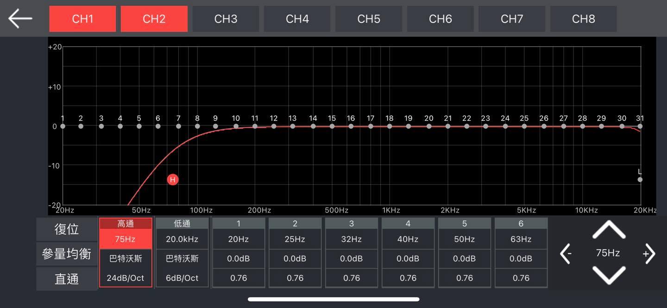Select the 低通 low-pass header
This screenshot has height=308, width=667.
[x=182, y=224]
